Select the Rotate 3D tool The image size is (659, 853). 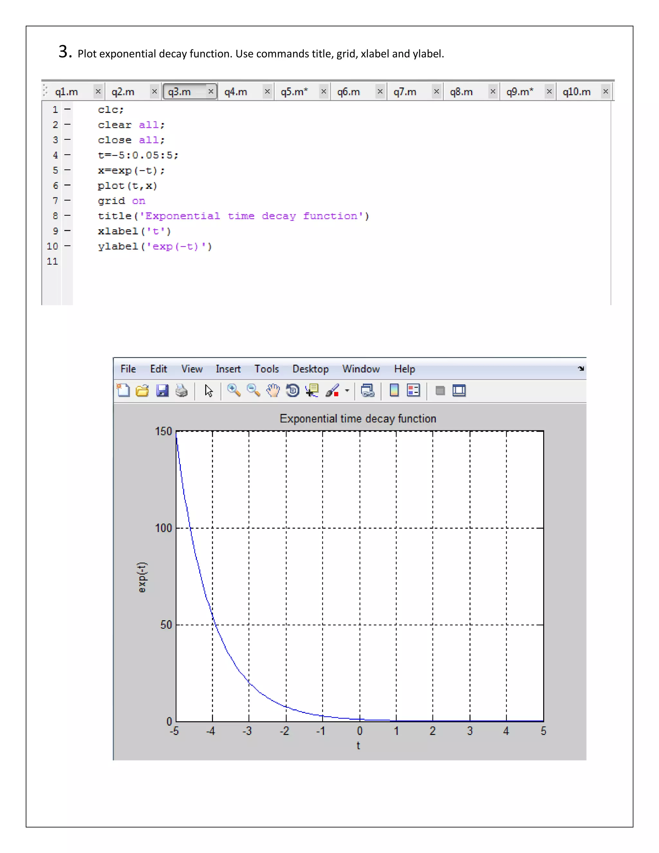292,390
